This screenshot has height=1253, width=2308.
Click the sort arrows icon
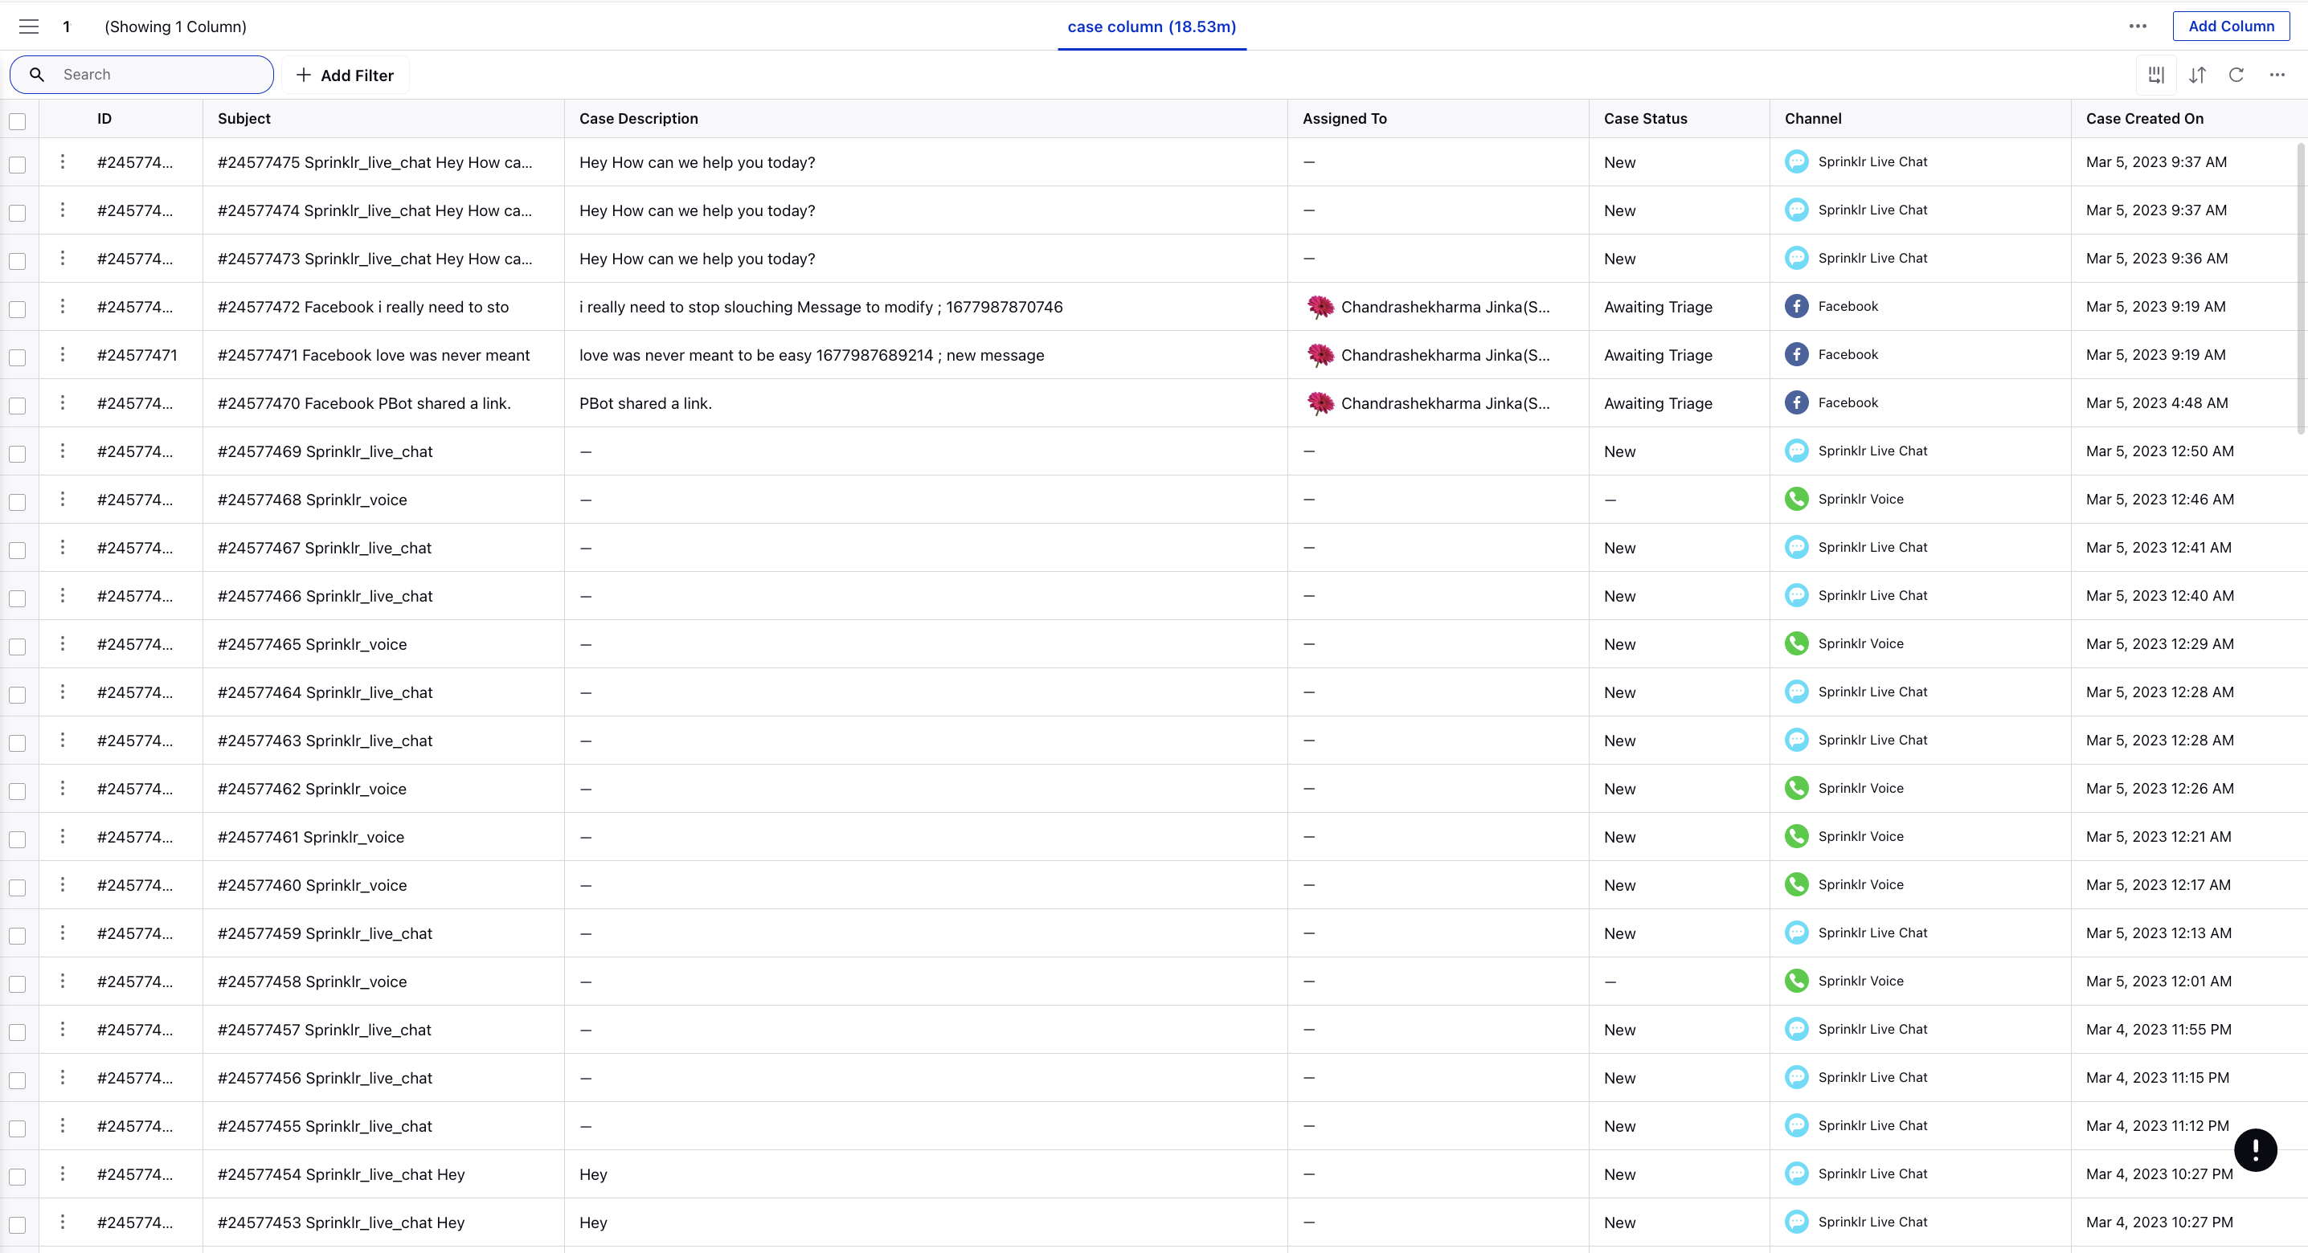click(2197, 76)
